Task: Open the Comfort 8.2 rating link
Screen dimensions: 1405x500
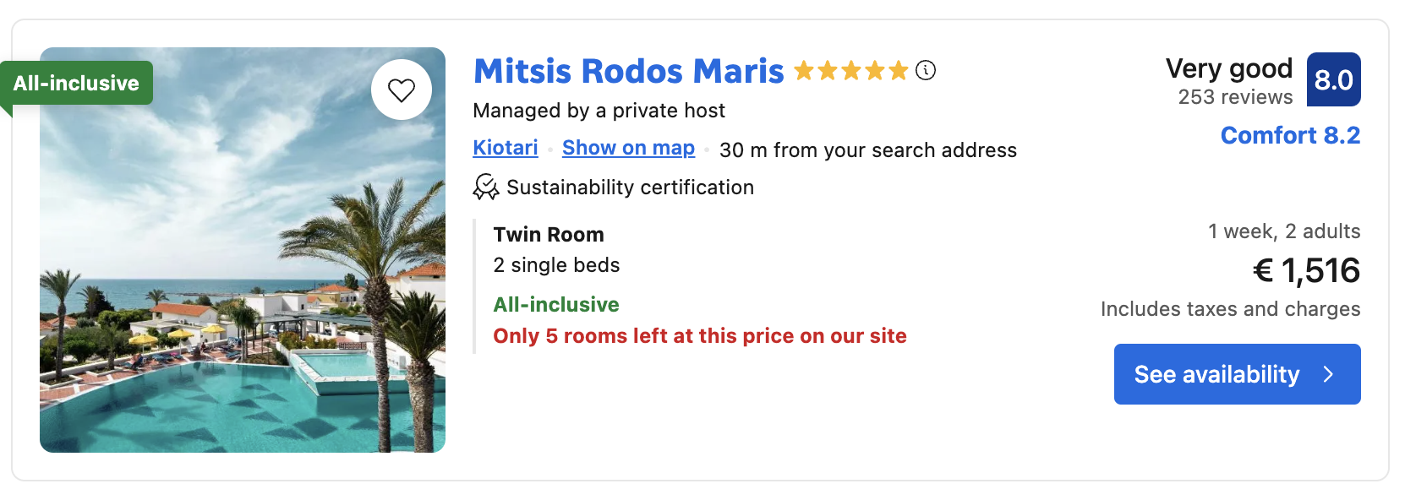Action: coord(1290,135)
